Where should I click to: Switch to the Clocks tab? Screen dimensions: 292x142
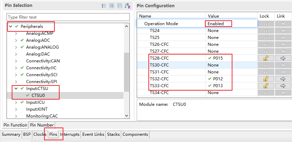40,134
